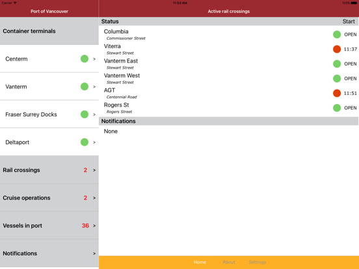Click the Notifications section header in main panel
The width and height of the screenshot is (359, 269).
pos(229,121)
